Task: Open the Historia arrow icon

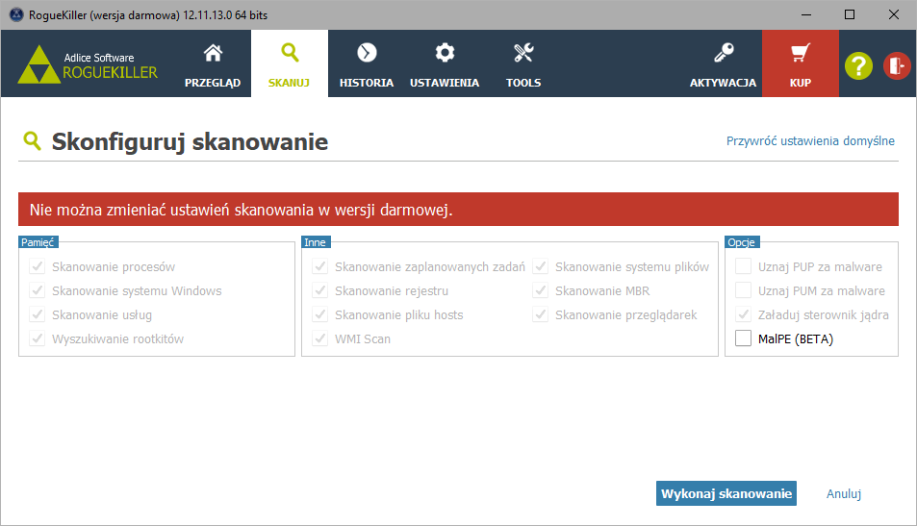Action: (x=367, y=53)
